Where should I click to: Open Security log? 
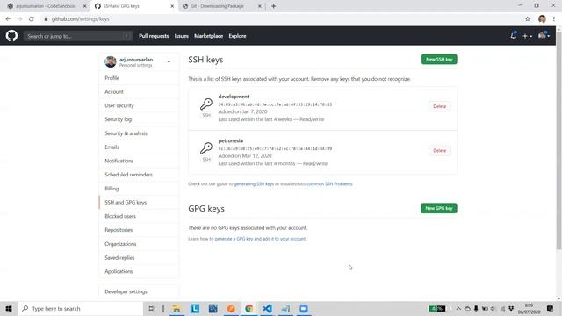139,119
